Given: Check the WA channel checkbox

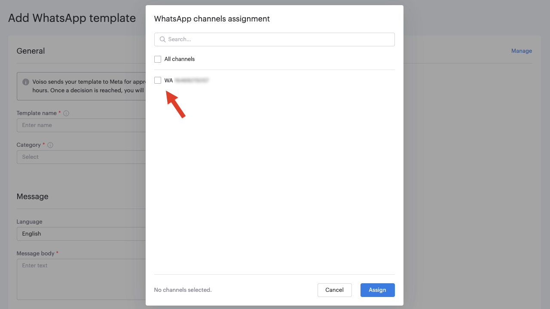Looking at the screenshot, I should (x=158, y=80).
